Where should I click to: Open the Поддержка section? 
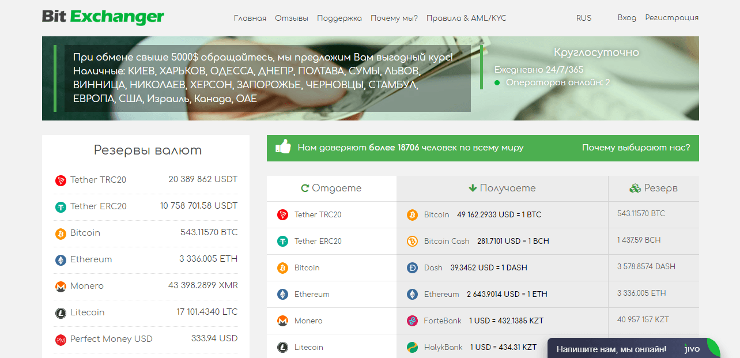coord(339,18)
